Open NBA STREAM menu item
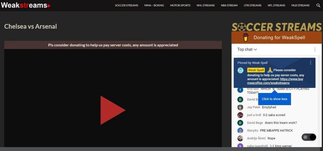The width and height of the screenshot is (323, 151). coord(229,5)
